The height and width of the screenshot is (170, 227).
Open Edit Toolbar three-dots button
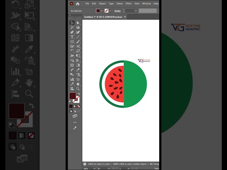click(x=75, y=122)
